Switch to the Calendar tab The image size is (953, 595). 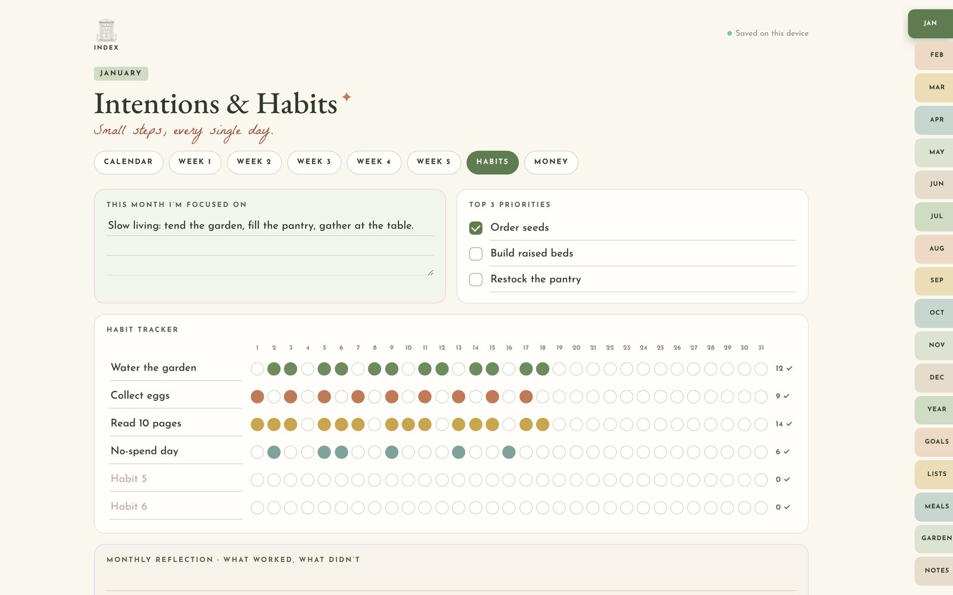tap(129, 162)
